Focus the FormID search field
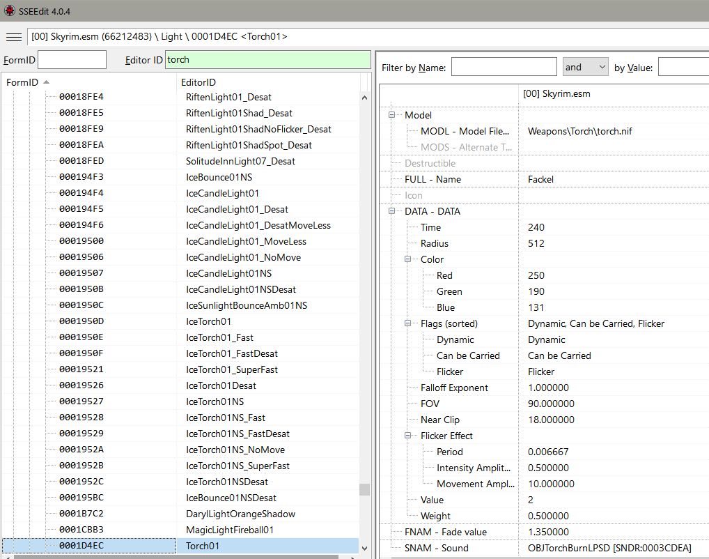 (72, 60)
